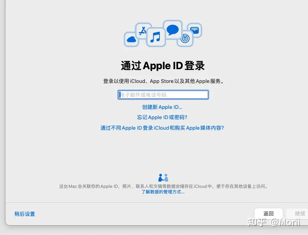
Task: Click the email or phone number input field
Action: (163, 95)
